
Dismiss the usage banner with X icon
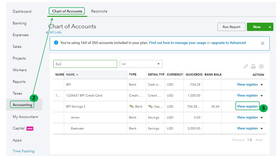[262, 43]
